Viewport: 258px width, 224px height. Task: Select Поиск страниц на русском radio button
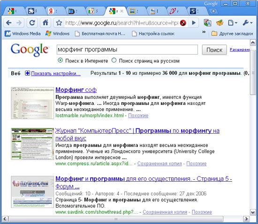coord(114,60)
